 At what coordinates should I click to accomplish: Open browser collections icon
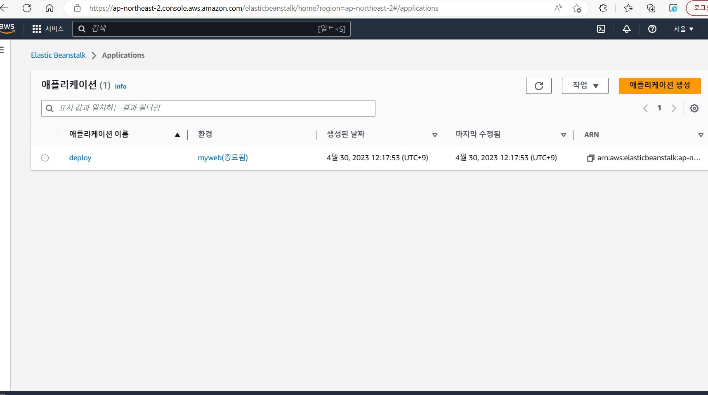(651, 8)
